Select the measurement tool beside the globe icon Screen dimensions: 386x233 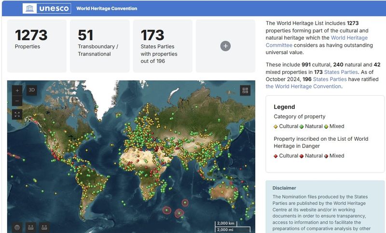pyautogui.click(x=31, y=227)
